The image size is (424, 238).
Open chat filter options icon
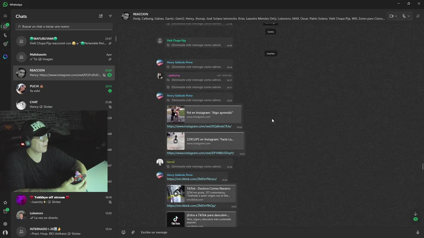(x=110, y=16)
